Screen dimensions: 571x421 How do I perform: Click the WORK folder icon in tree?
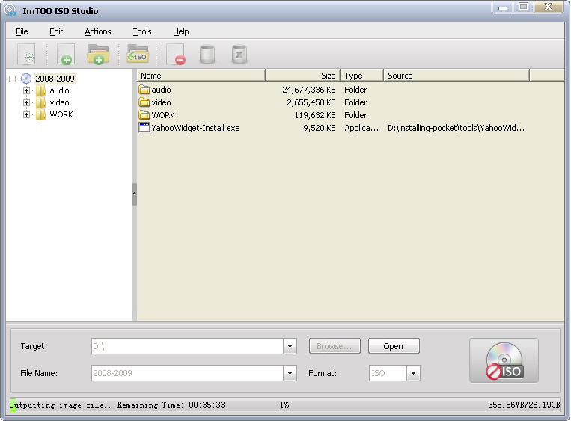(x=40, y=114)
